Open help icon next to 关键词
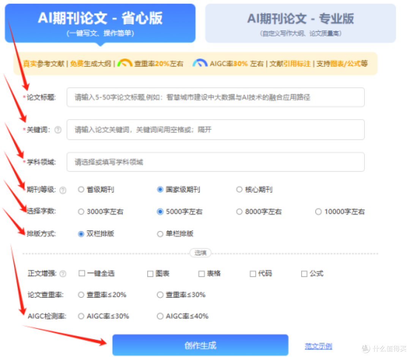 point(58,130)
